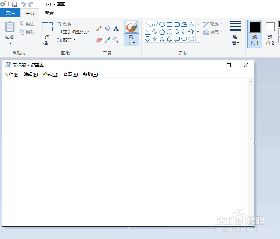
Task: Select the Polygon shape
Action: pos(184,24)
